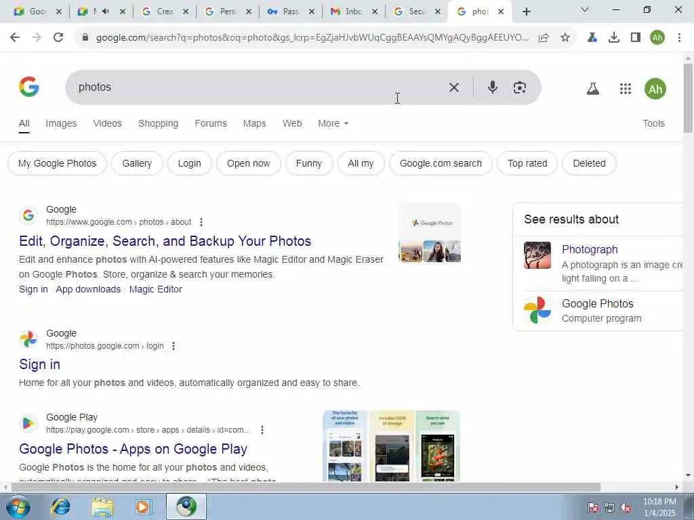
Task: Open the Chrome profile avatar in toolbar
Action: (657, 38)
